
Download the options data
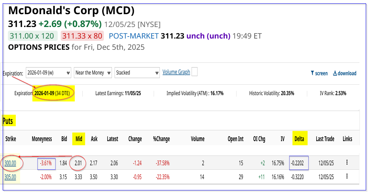click(x=345, y=73)
